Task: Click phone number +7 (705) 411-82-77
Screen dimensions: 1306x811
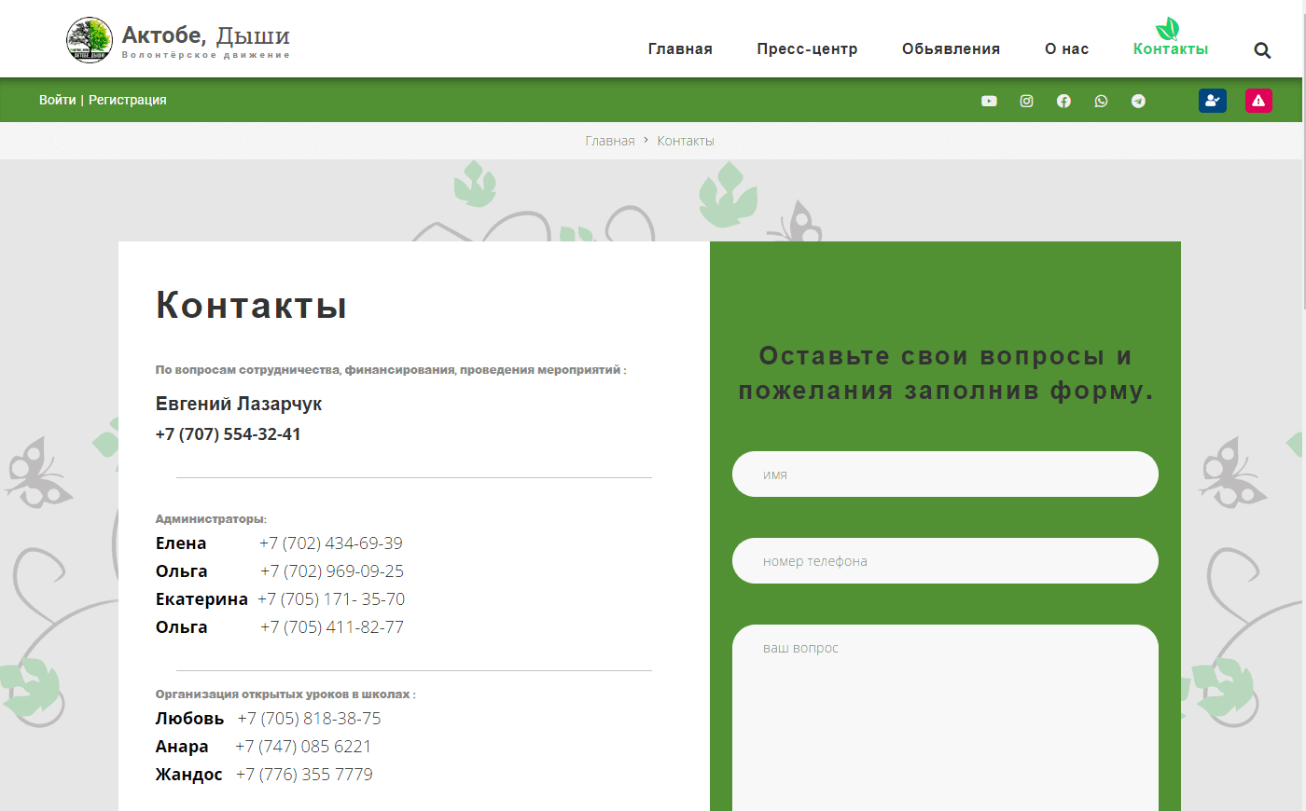Action: coord(331,627)
